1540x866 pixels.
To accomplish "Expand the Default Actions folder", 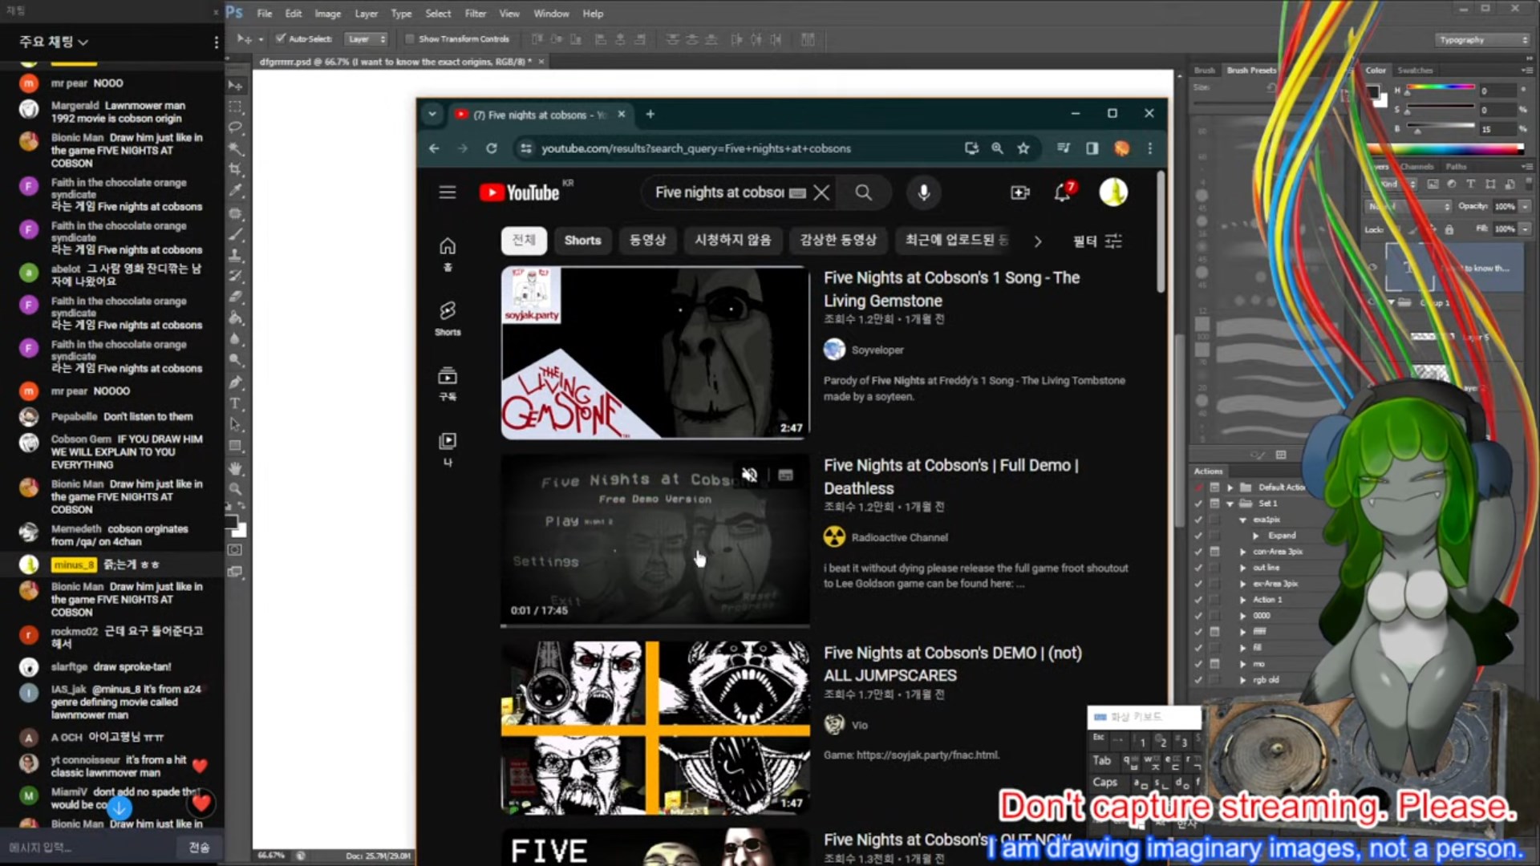I will coord(1230,488).
